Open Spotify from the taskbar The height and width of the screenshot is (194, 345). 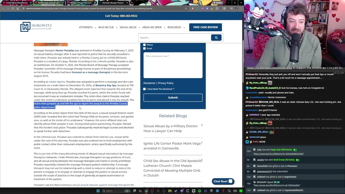tap(199, 191)
